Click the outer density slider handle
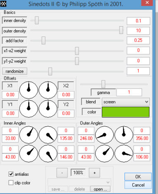The width and height of the screenshot is (158, 194). [121, 30]
